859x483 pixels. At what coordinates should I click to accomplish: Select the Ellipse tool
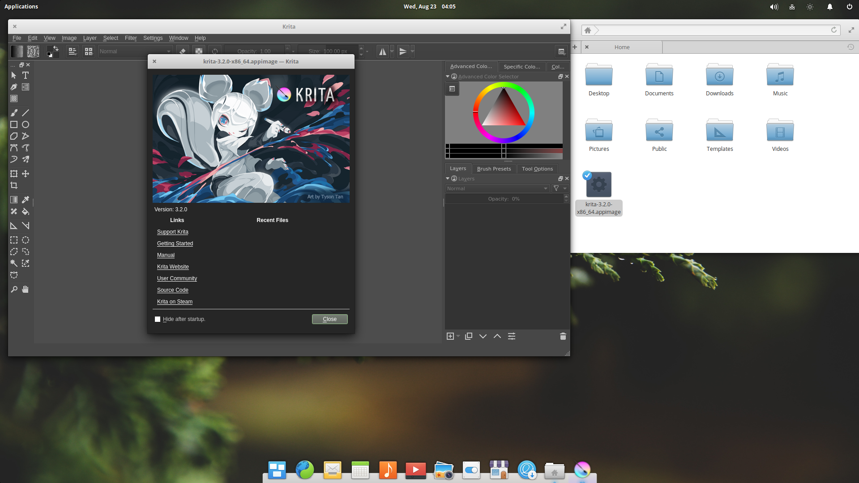pyautogui.click(x=26, y=124)
